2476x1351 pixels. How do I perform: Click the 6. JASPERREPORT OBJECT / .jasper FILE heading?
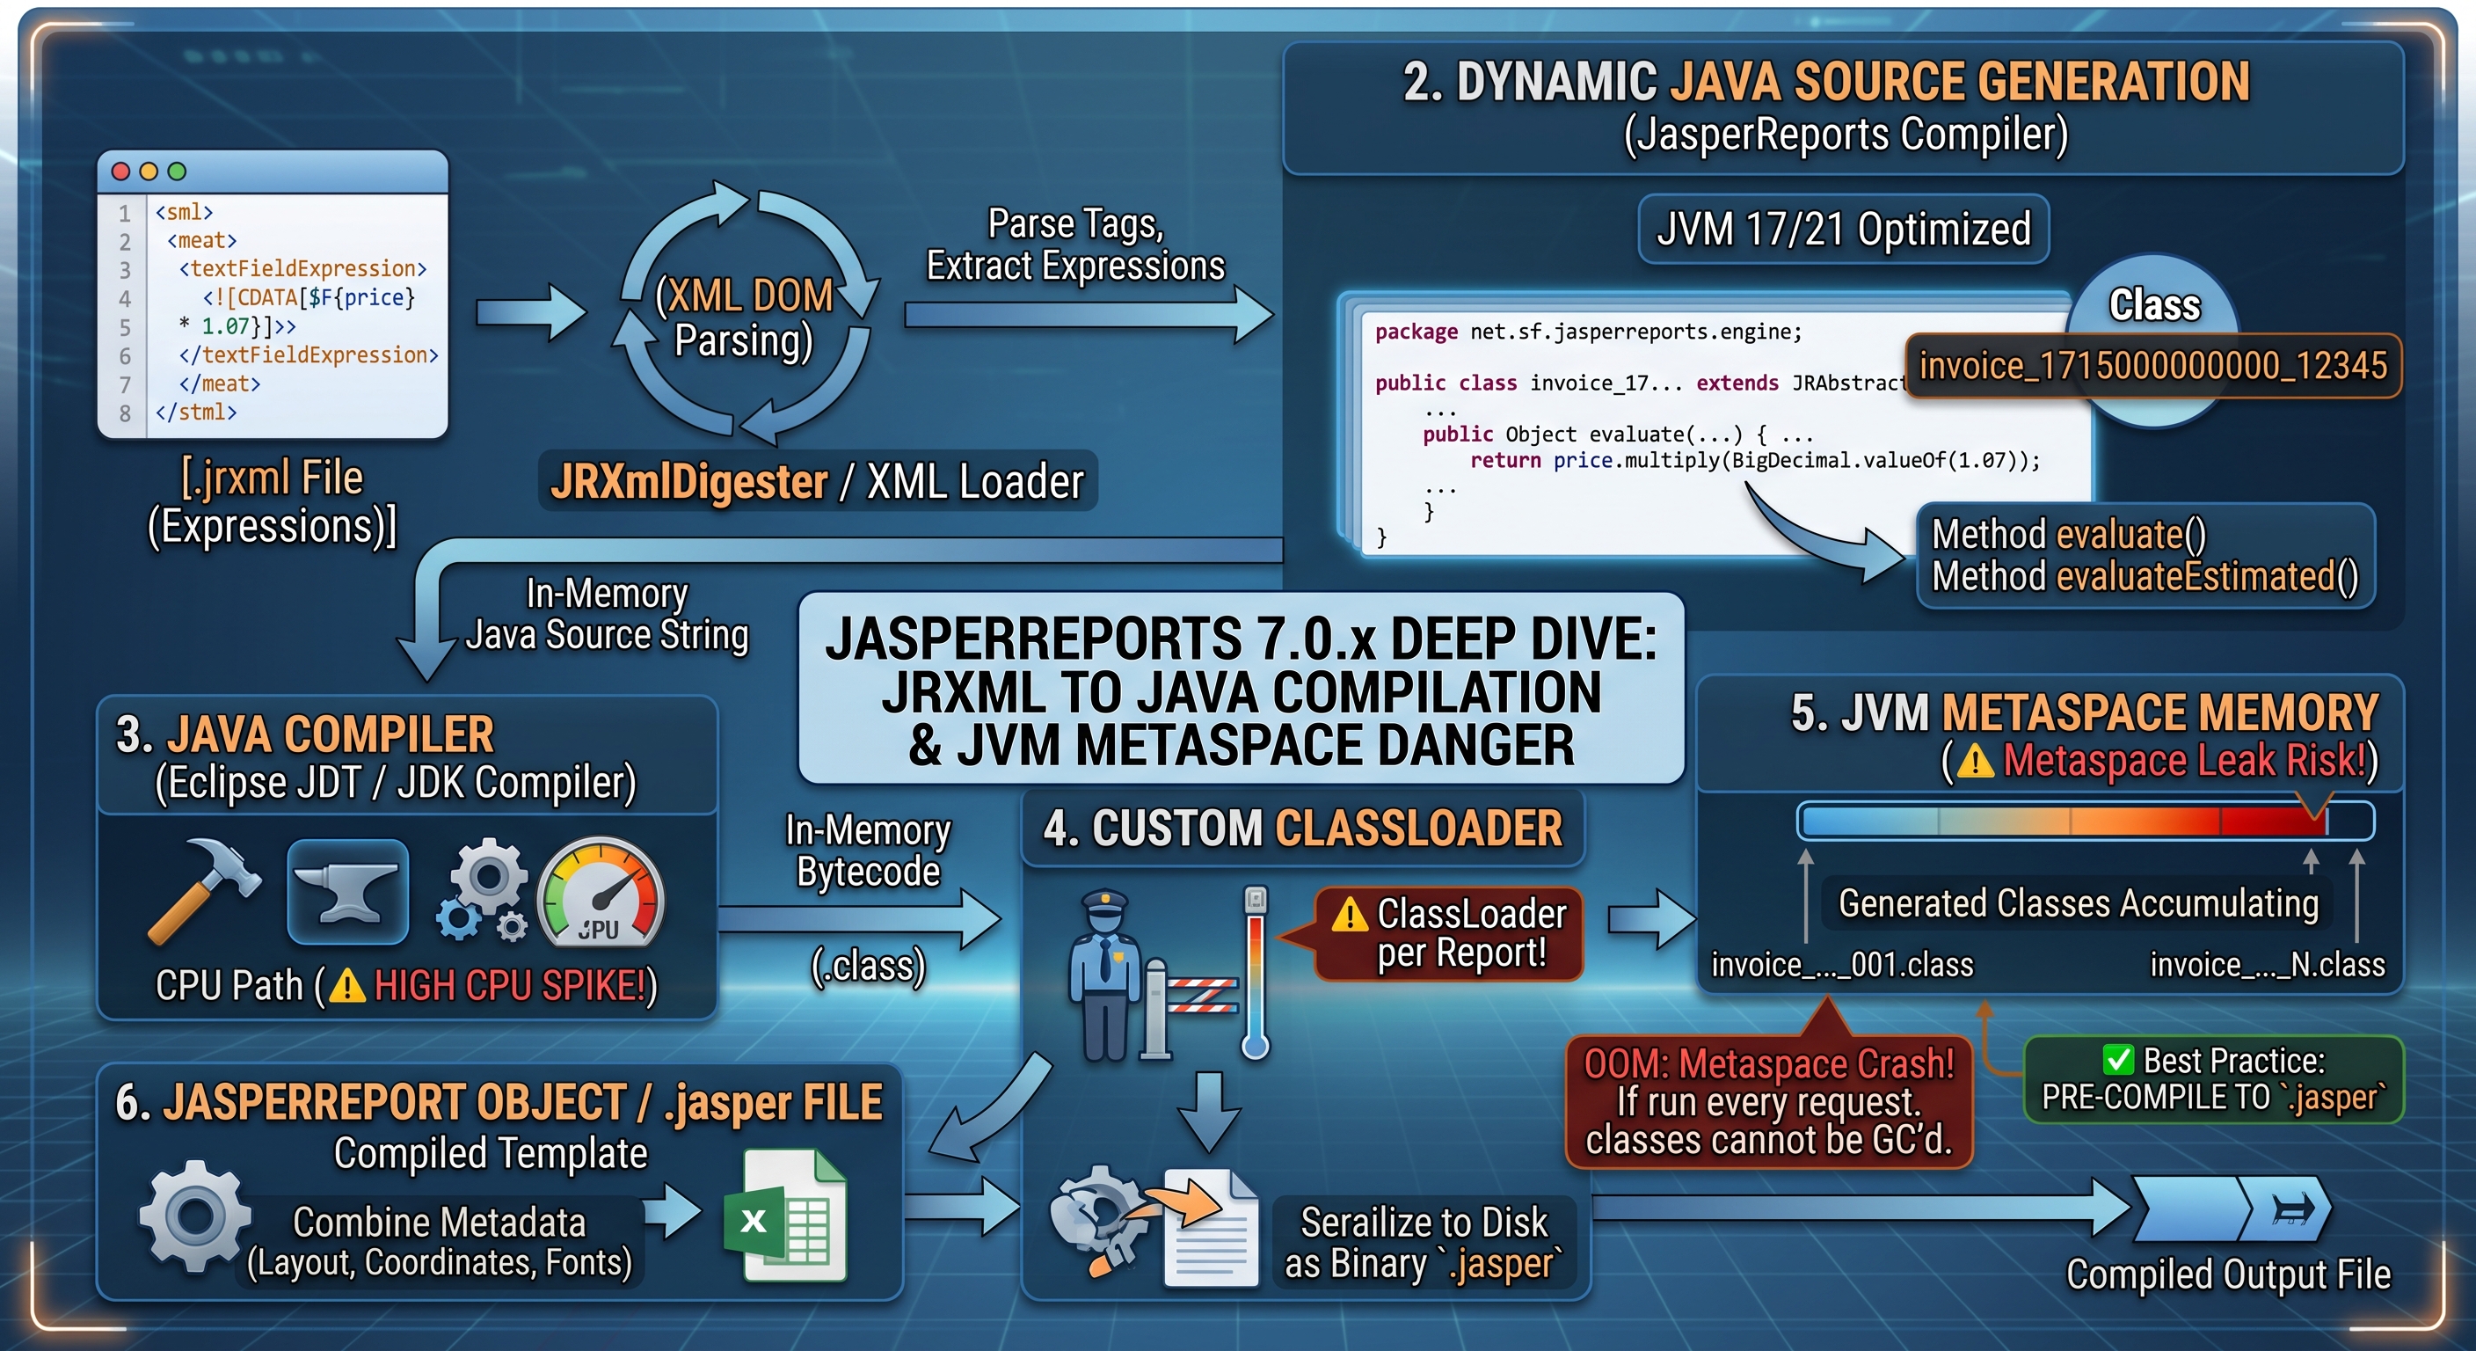(499, 1103)
